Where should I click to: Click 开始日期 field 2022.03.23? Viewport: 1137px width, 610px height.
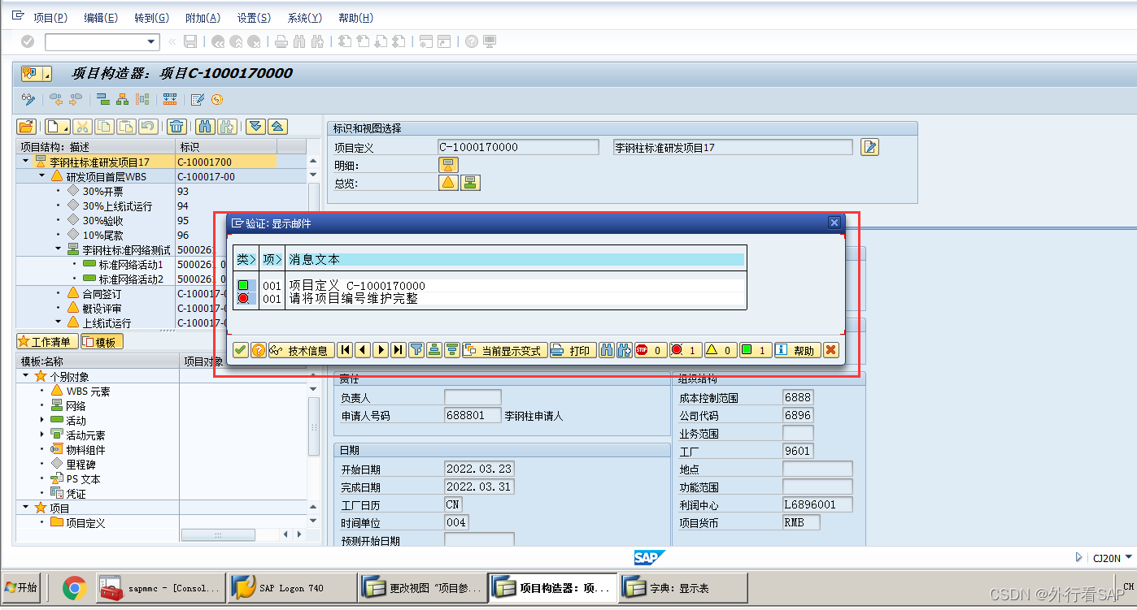(479, 469)
